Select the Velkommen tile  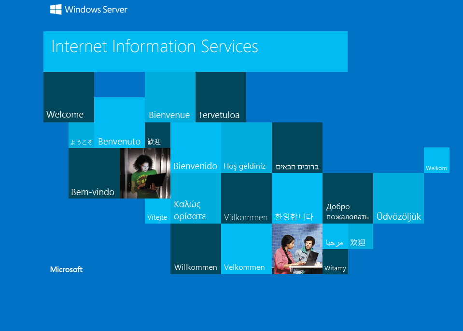coord(247,249)
